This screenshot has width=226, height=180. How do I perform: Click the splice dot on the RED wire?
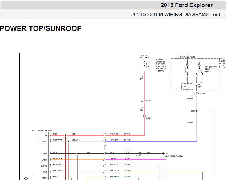(x=65, y=135)
